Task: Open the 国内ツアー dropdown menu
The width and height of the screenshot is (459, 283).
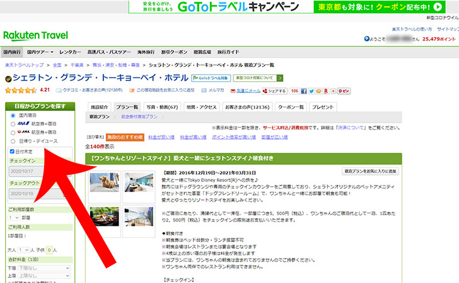Action: point(40,52)
